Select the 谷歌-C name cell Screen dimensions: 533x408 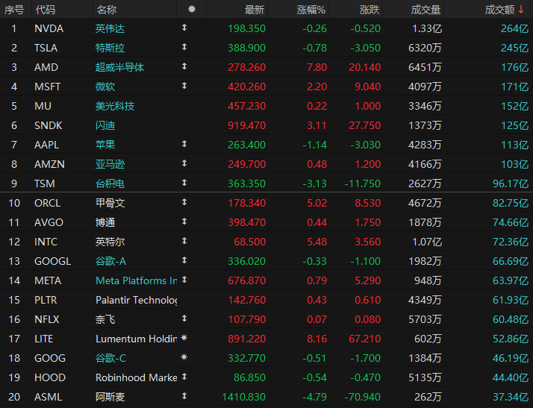click(110, 358)
